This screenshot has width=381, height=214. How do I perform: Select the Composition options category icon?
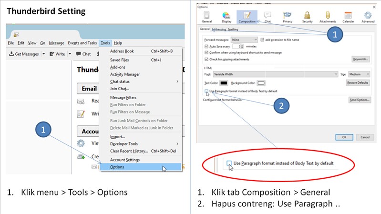247,17
